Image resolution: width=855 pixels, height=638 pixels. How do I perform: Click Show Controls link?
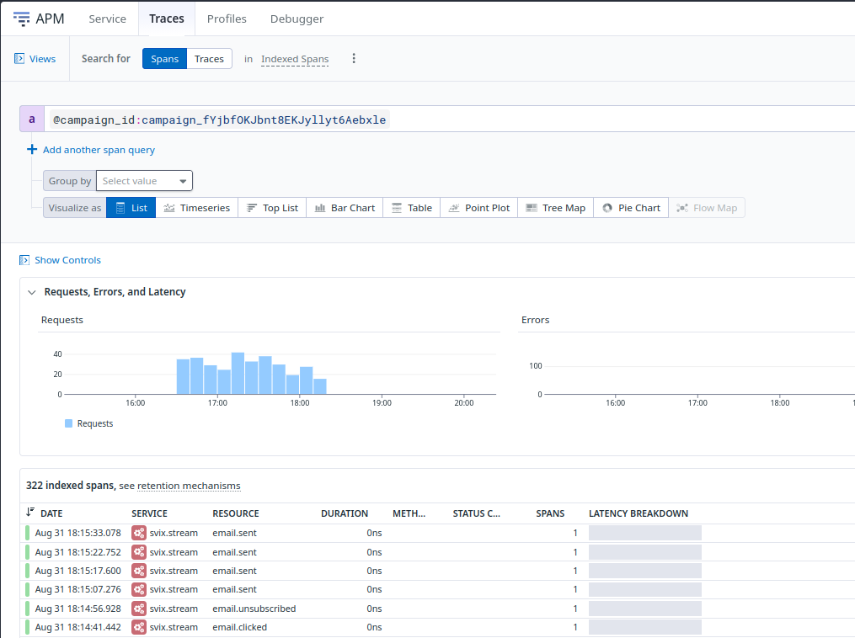coord(67,260)
